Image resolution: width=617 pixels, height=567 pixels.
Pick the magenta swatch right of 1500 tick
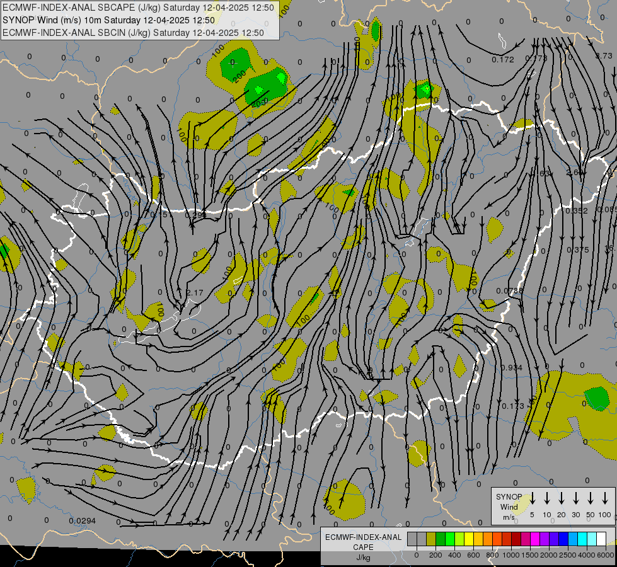[535, 539]
